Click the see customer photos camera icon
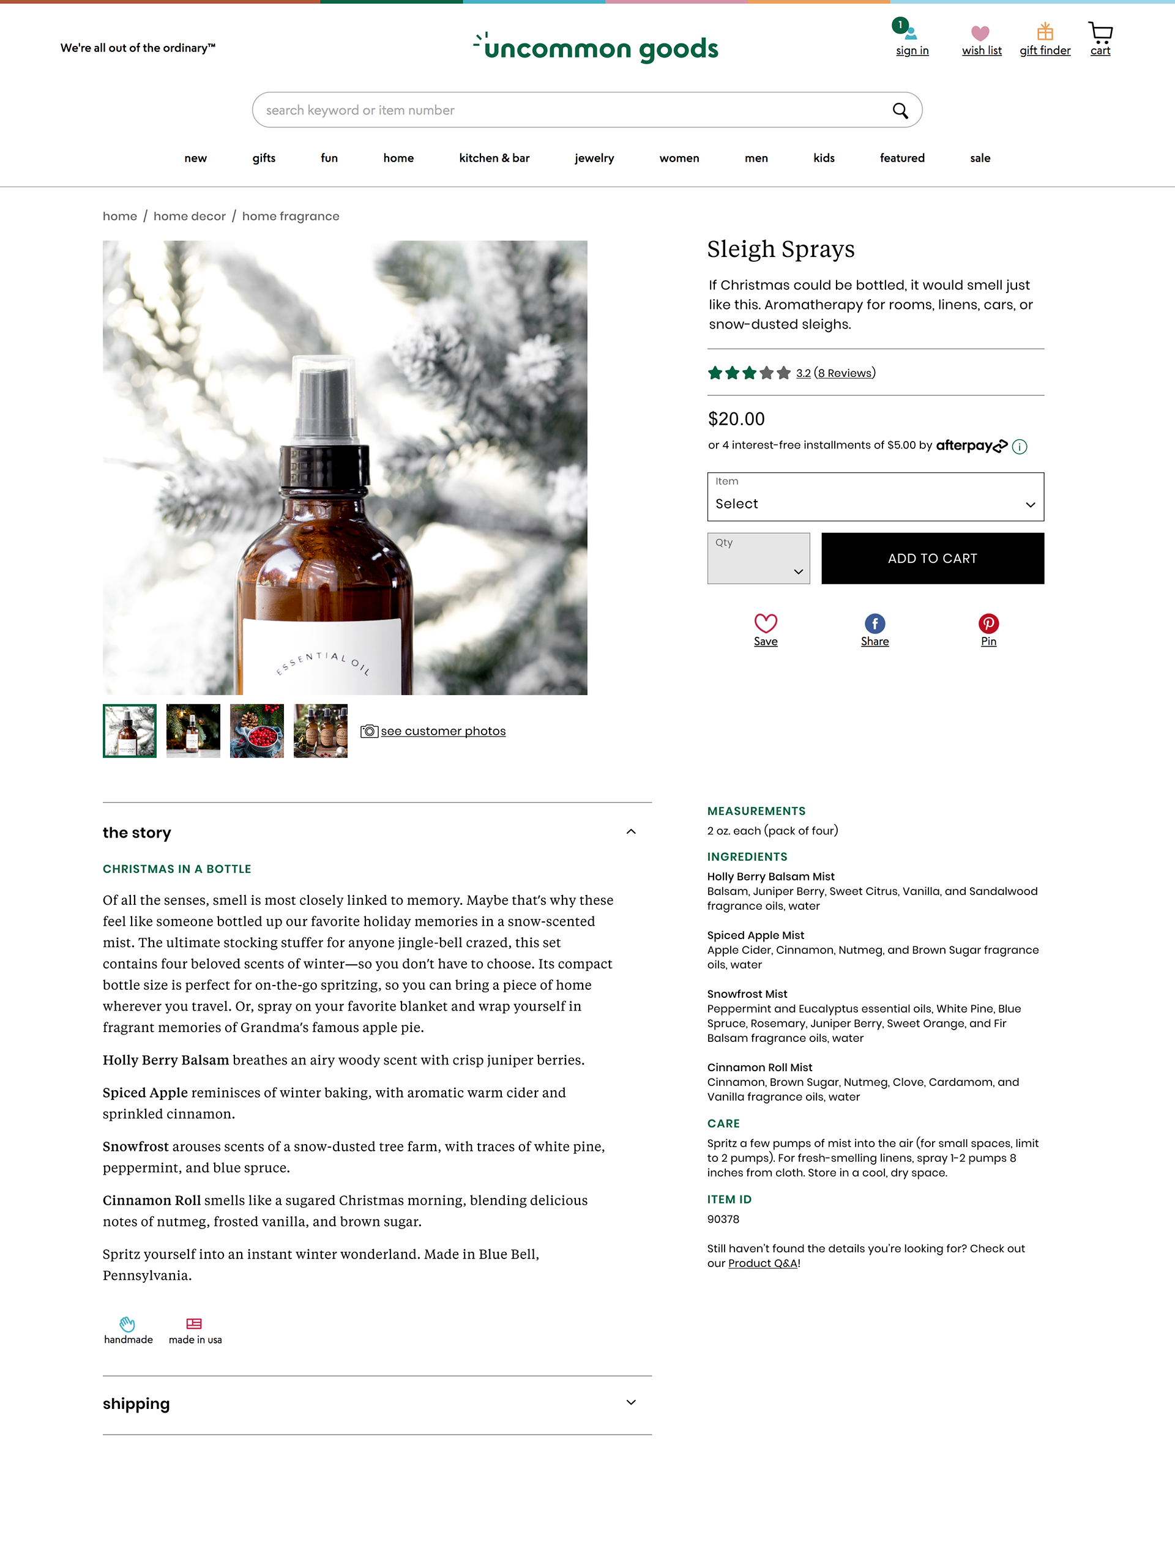Viewport: 1175px width, 1568px height. pos(369,731)
